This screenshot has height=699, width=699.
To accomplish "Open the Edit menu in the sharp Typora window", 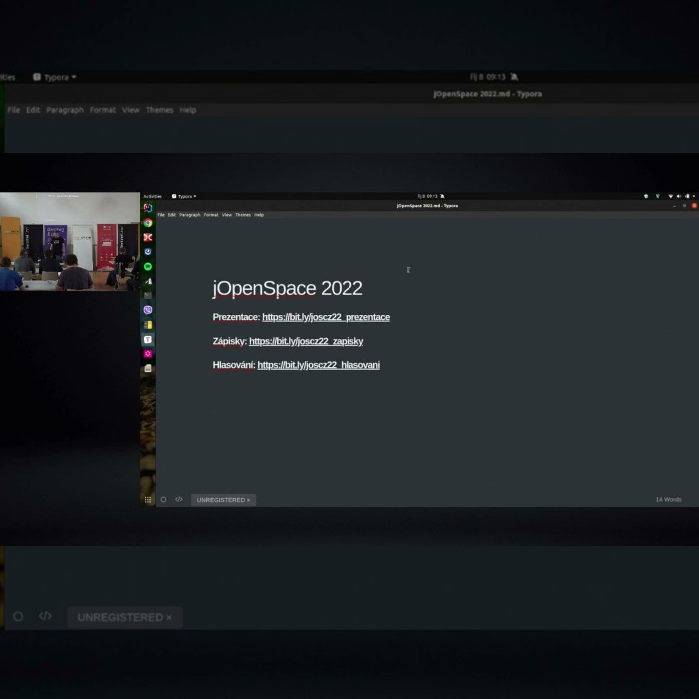I will pyautogui.click(x=172, y=215).
